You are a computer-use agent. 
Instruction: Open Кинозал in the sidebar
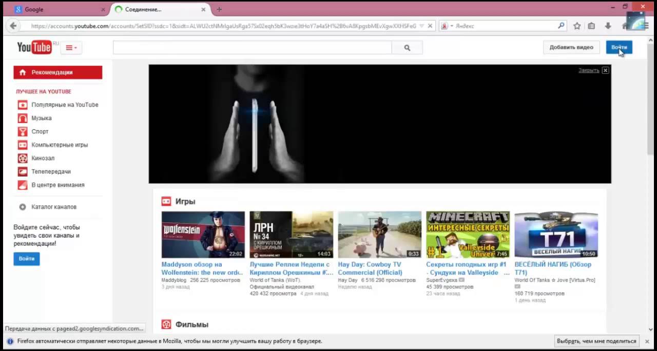pos(43,158)
